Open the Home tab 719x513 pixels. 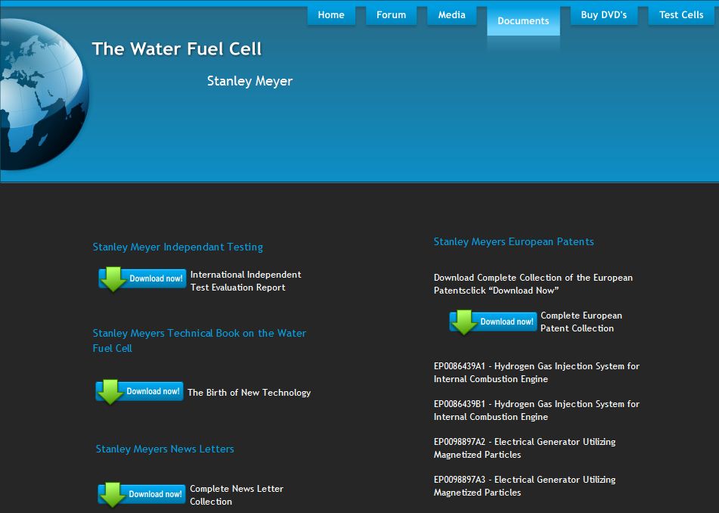tap(331, 15)
